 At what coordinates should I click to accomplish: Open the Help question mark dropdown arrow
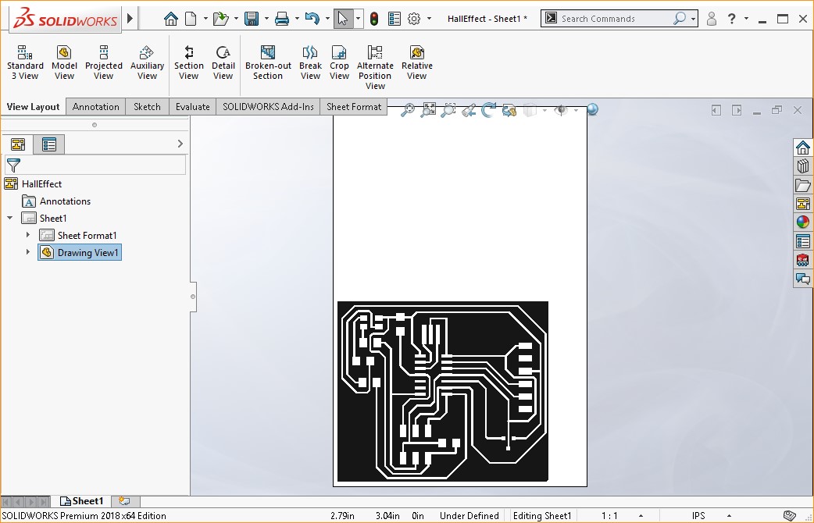click(746, 19)
